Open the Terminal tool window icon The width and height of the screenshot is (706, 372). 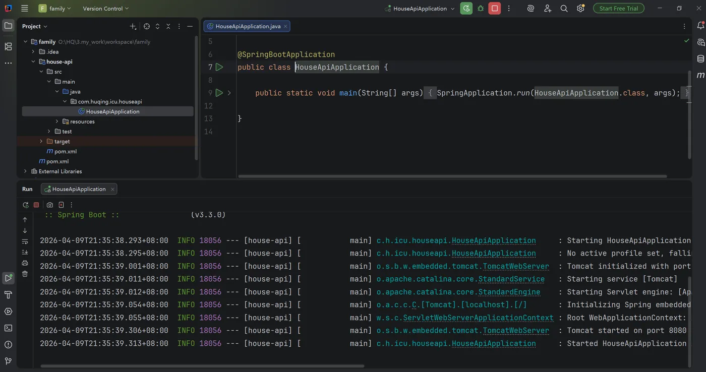(x=8, y=328)
